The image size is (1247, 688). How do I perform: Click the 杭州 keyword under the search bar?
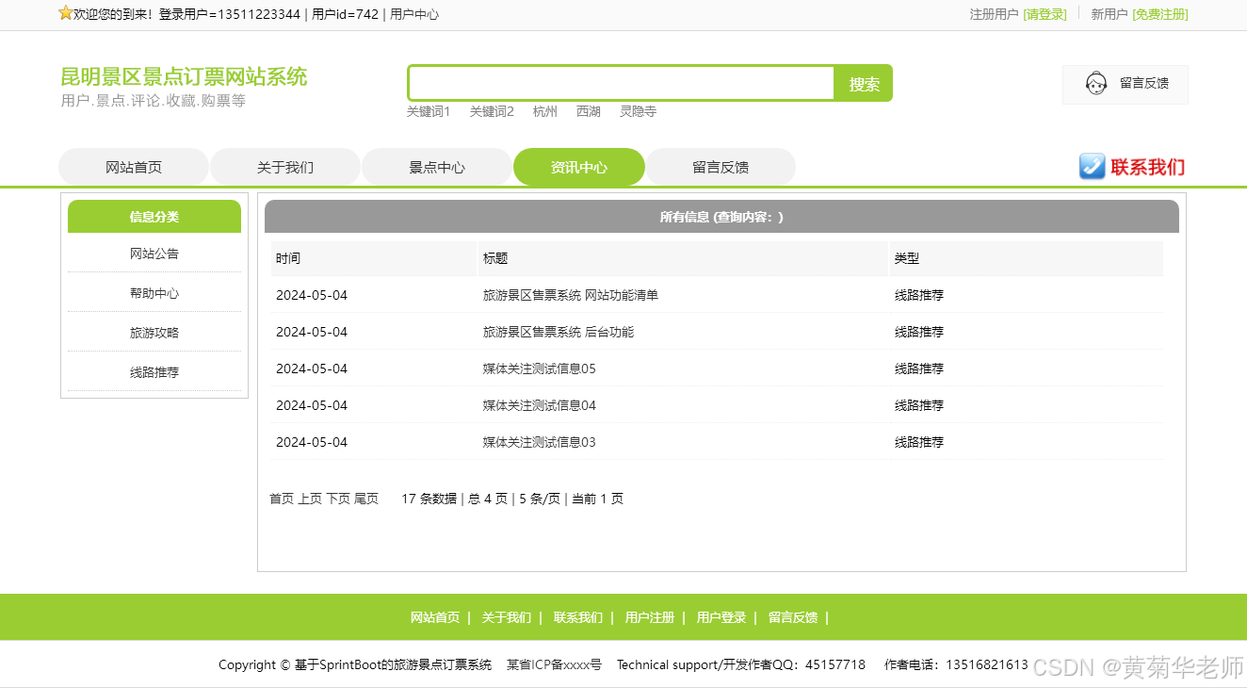click(x=544, y=110)
